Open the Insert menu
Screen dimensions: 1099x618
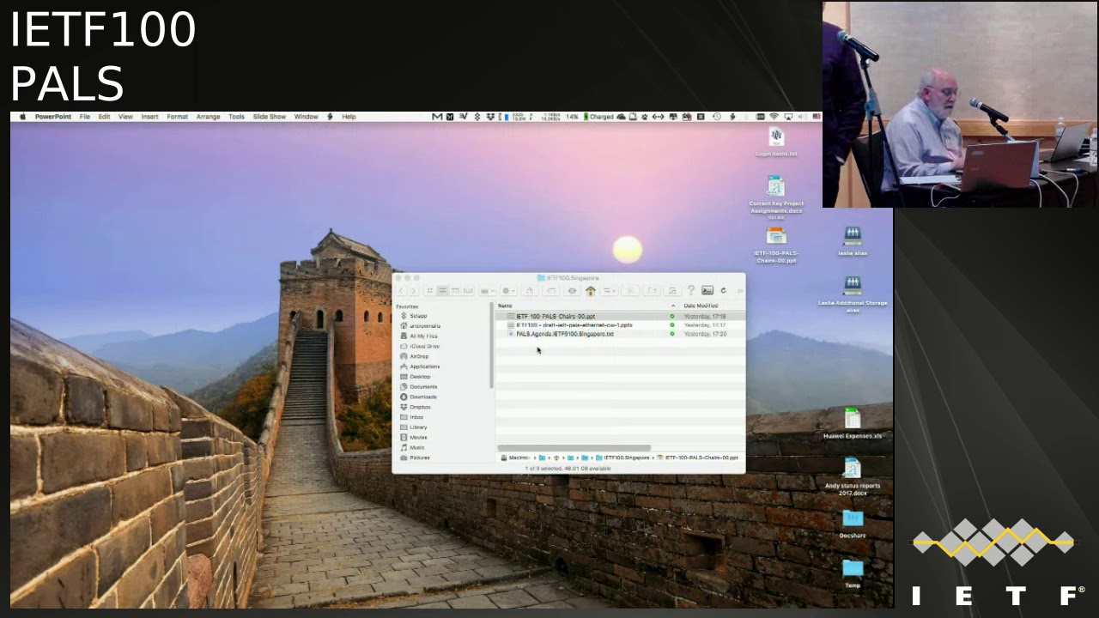[x=149, y=117]
